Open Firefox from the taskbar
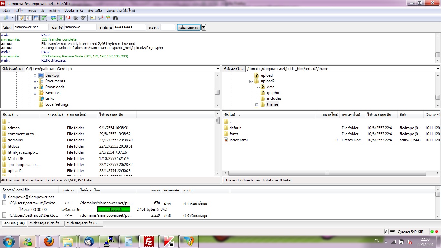Viewport: 441px width, 248px height. pos(48,241)
